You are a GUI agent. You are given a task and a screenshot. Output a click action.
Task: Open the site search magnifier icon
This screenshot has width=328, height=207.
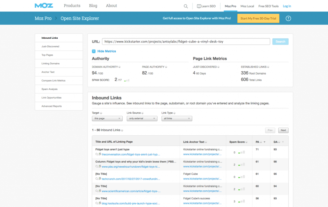coord(185,6)
